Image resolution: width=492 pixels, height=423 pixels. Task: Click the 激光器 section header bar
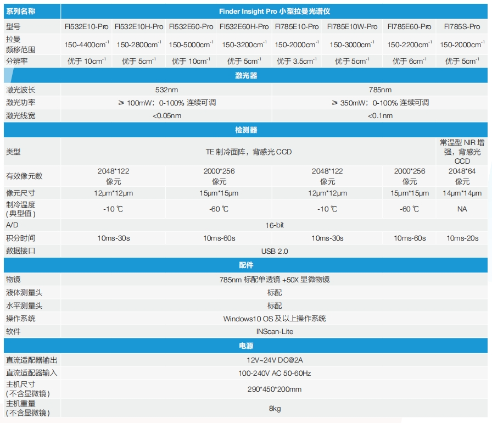246,76
